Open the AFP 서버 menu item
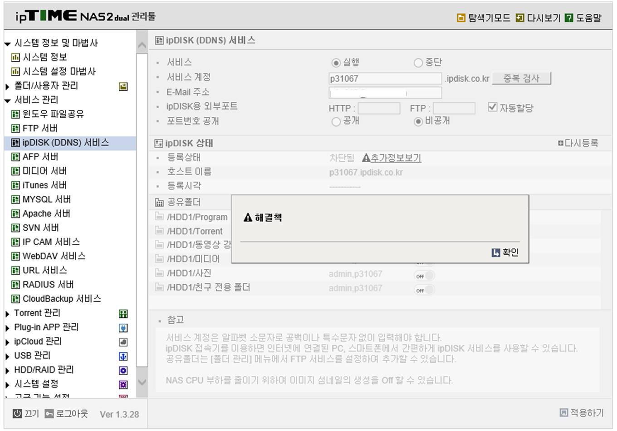This screenshot has height=431, width=617. coord(40,157)
